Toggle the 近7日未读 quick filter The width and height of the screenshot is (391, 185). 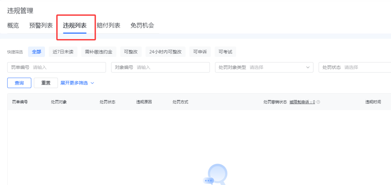click(x=63, y=52)
